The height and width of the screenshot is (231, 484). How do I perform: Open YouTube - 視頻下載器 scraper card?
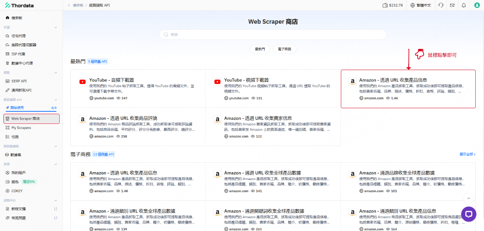click(273, 88)
